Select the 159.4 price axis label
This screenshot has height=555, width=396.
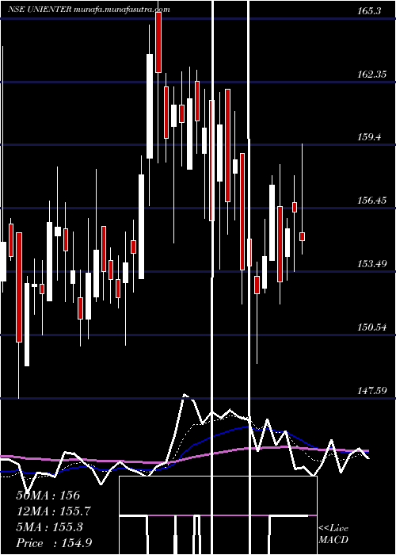(x=369, y=137)
